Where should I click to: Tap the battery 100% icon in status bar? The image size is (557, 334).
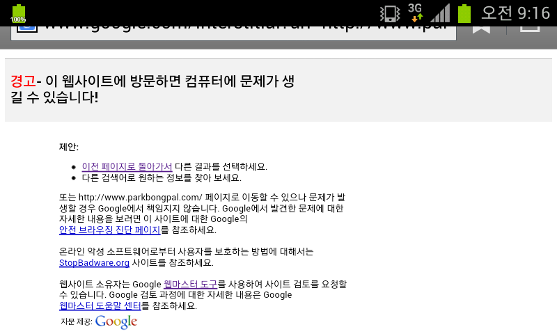(x=18, y=14)
